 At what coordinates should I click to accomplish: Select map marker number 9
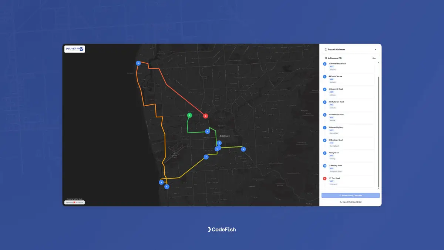click(161, 182)
